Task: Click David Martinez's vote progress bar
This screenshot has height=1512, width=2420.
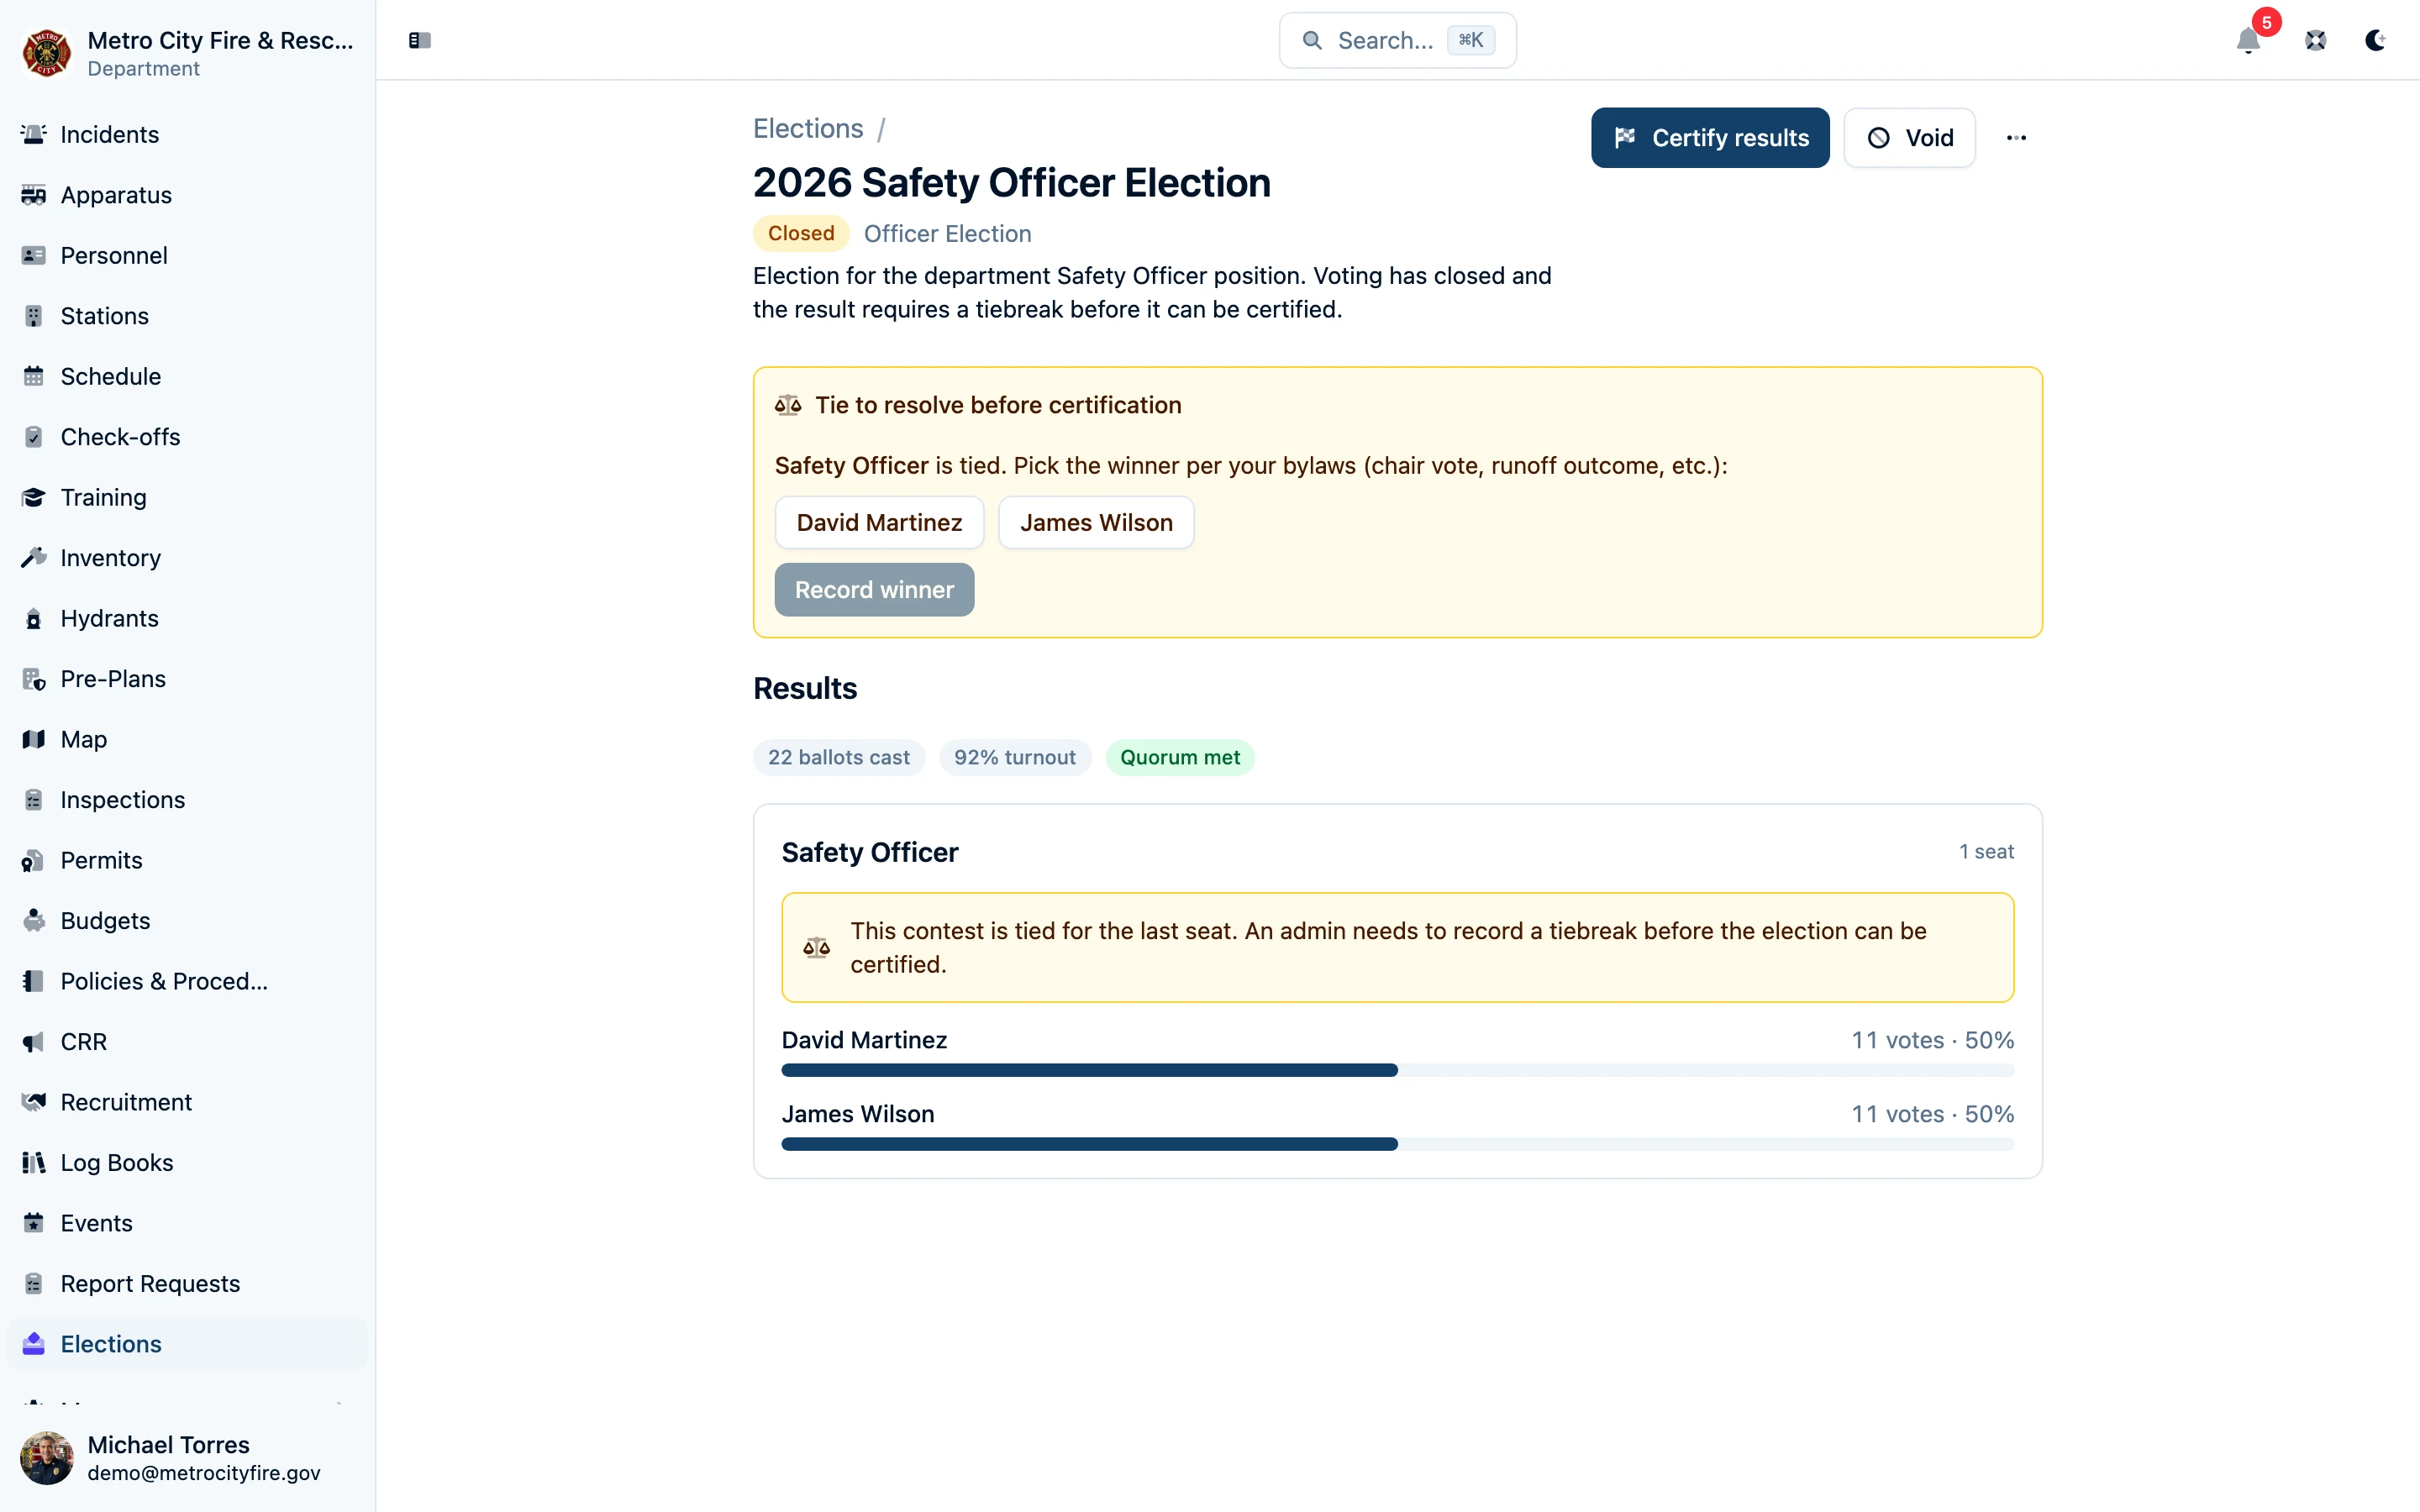Action: (x=1397, y=1070)
